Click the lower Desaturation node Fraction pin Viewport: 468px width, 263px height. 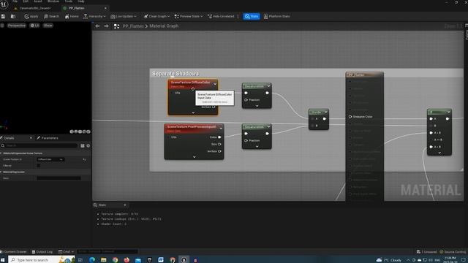(x=246, y=140)
